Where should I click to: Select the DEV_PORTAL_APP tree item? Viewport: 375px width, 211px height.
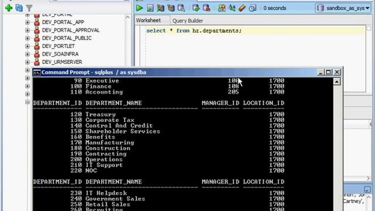(x=63, y=22)
